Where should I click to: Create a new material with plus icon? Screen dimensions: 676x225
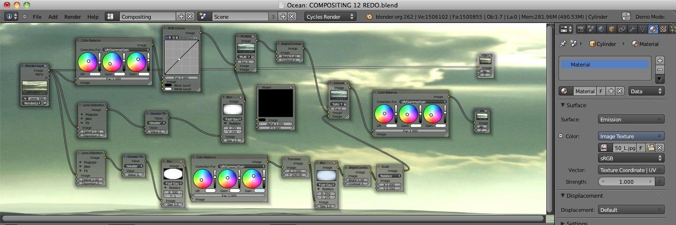click(x=611, y=91)
